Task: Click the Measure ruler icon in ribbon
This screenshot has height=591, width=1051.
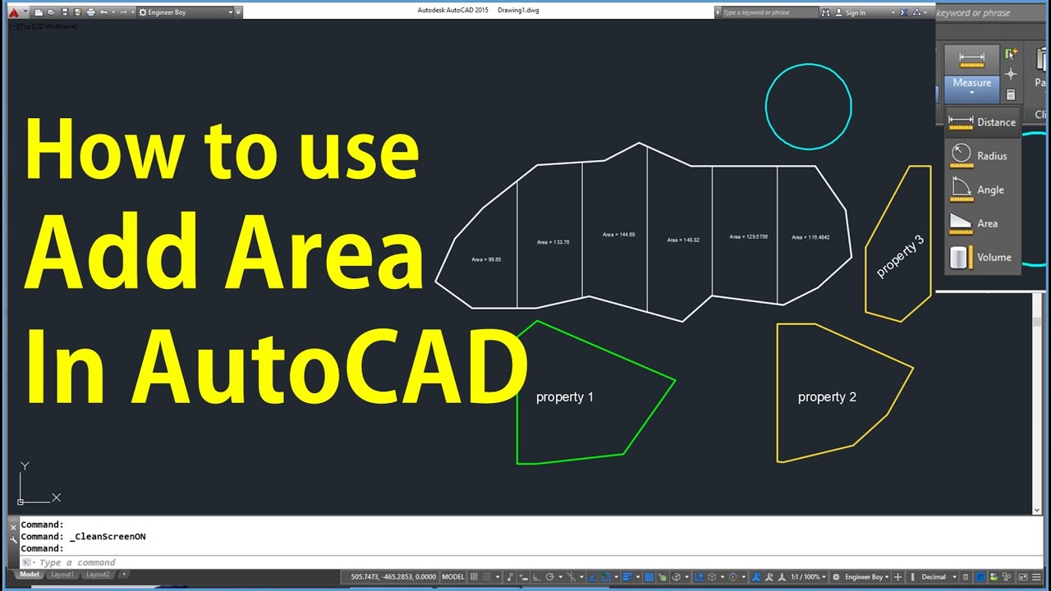Action: [x=972, y=61]
